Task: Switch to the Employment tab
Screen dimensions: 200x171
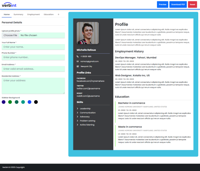Action: [33, 14]
